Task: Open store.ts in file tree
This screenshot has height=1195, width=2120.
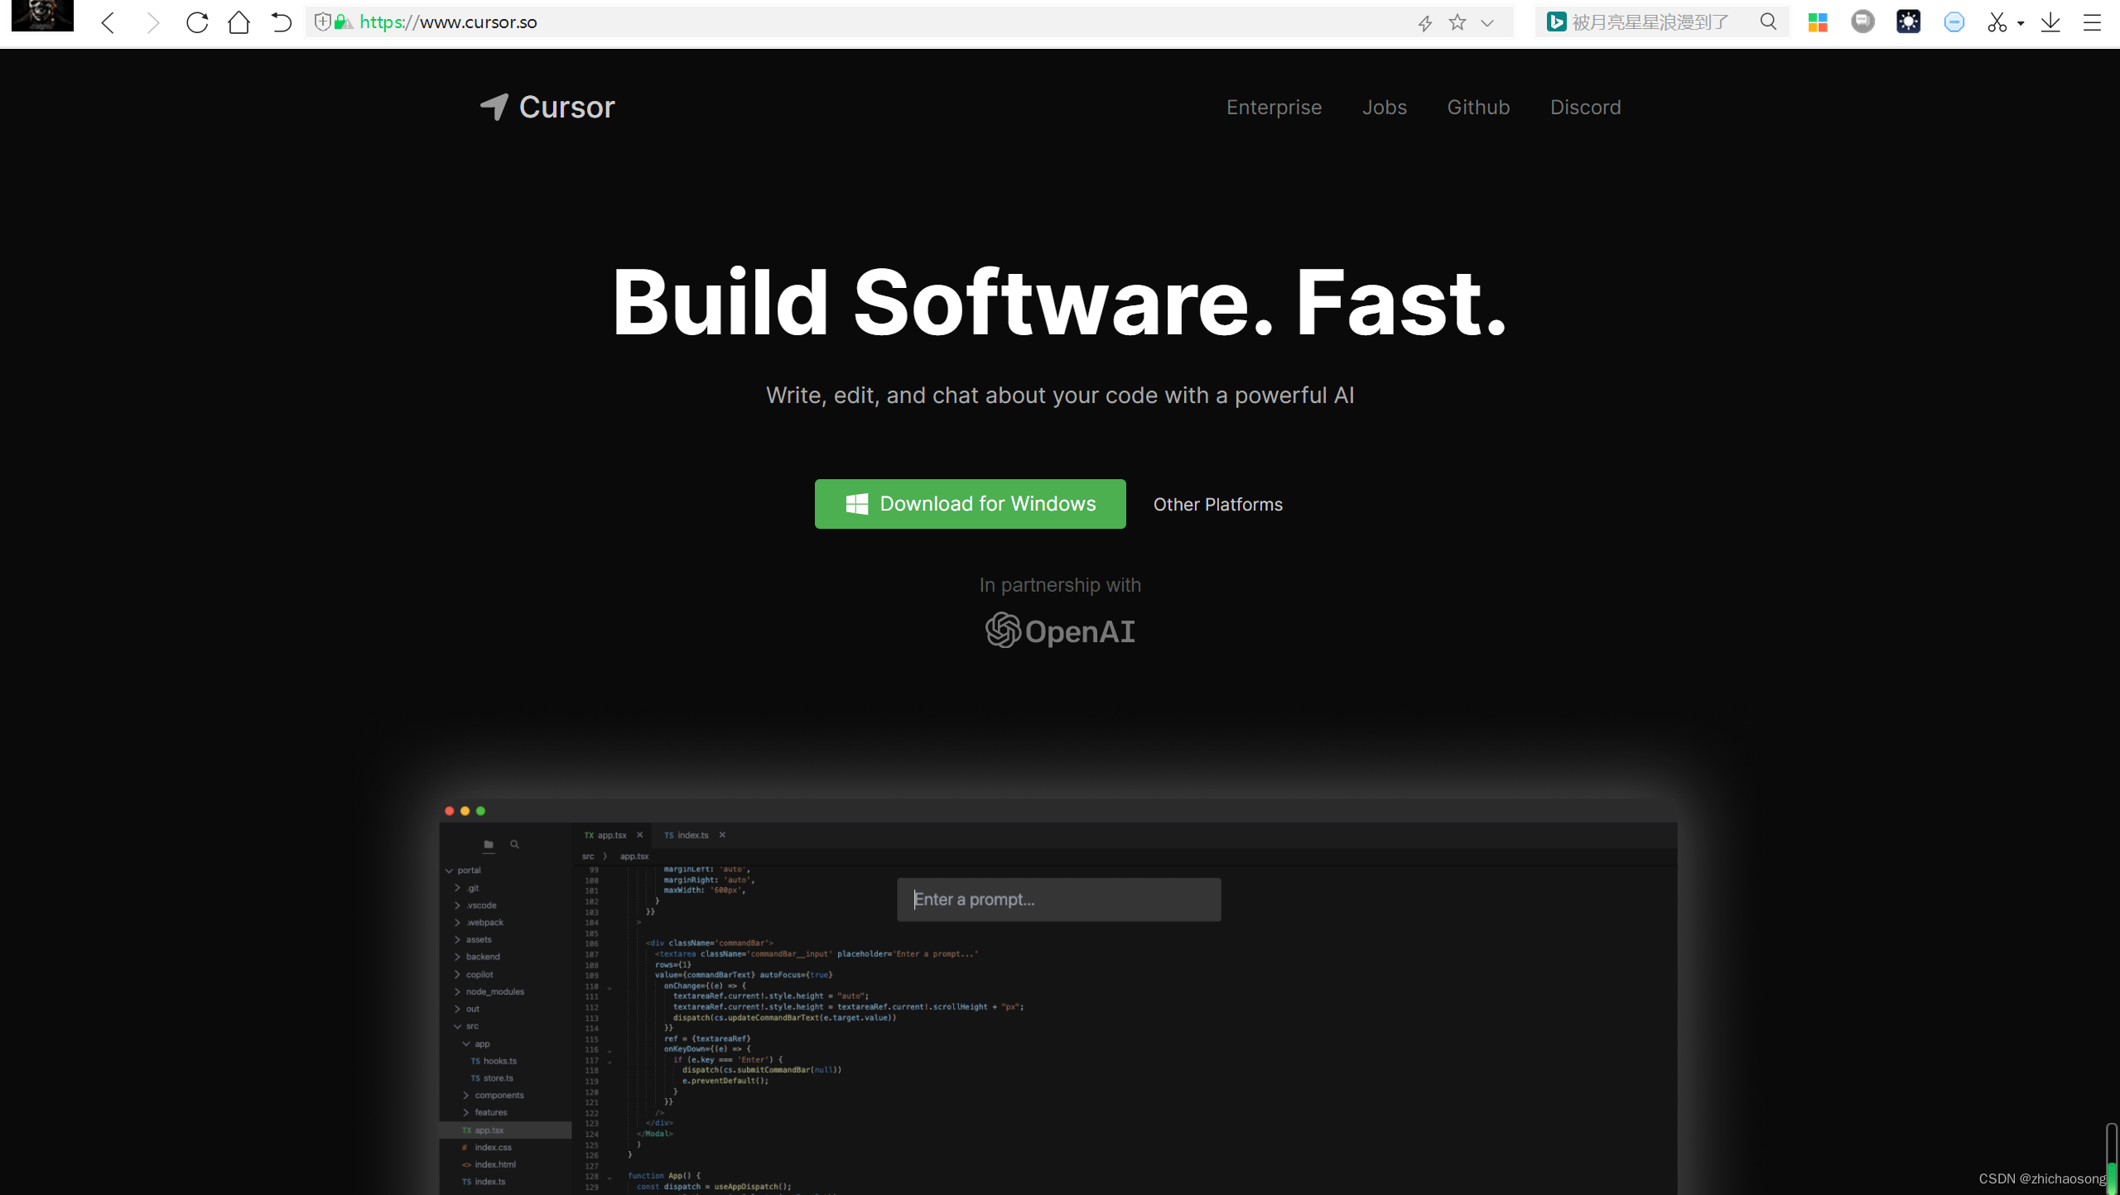Action: tap(492, 1078)
